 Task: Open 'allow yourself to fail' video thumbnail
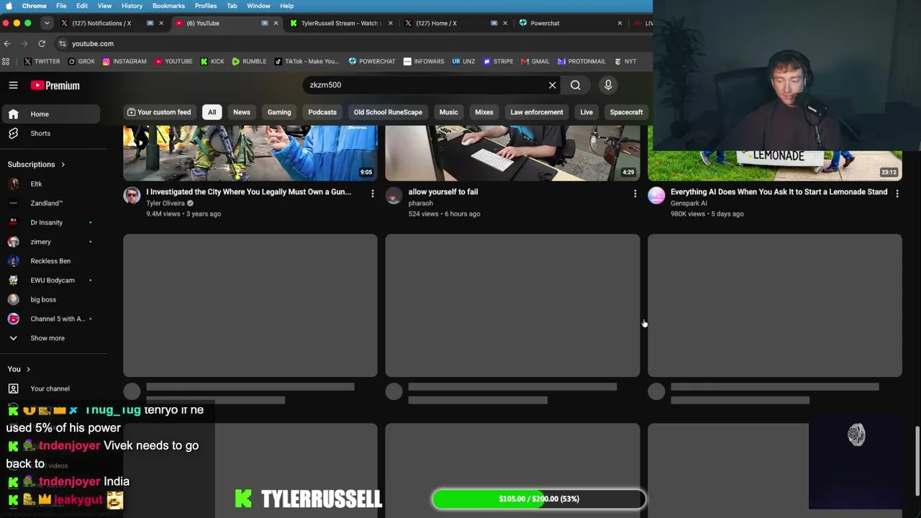tap(512, 153)
